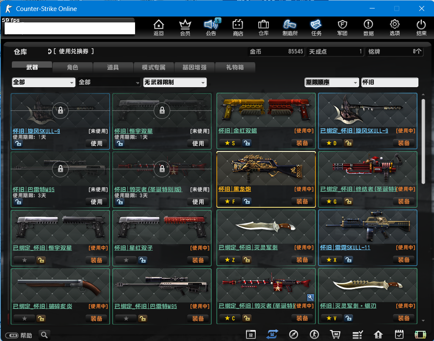Toggle favorite star X on 怀旧|雷霆SKULL-11

pyautogui.click(x=331, y=260)
